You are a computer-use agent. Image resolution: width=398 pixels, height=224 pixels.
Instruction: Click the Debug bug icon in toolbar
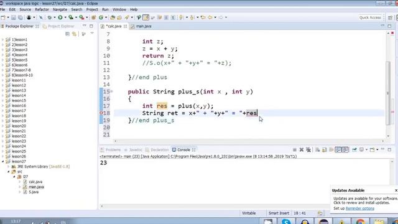click(50, 17)
